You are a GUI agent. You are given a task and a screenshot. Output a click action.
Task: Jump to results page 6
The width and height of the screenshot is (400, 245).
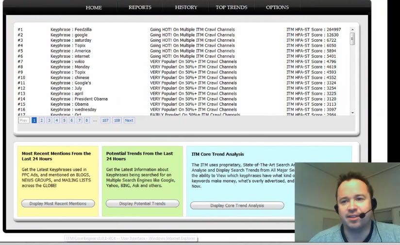72,120
